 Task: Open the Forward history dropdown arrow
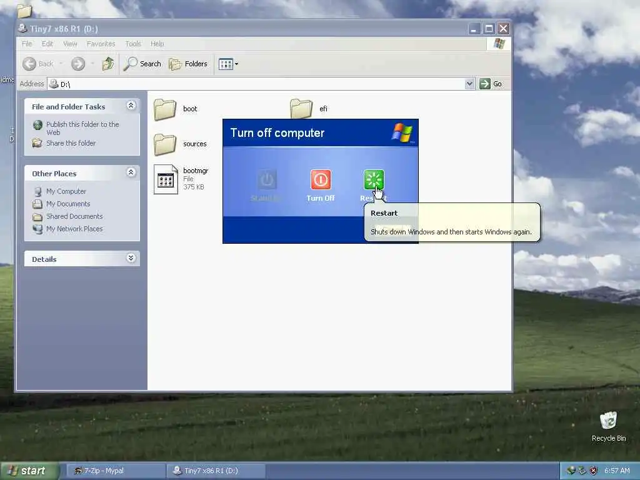(92, 64)
